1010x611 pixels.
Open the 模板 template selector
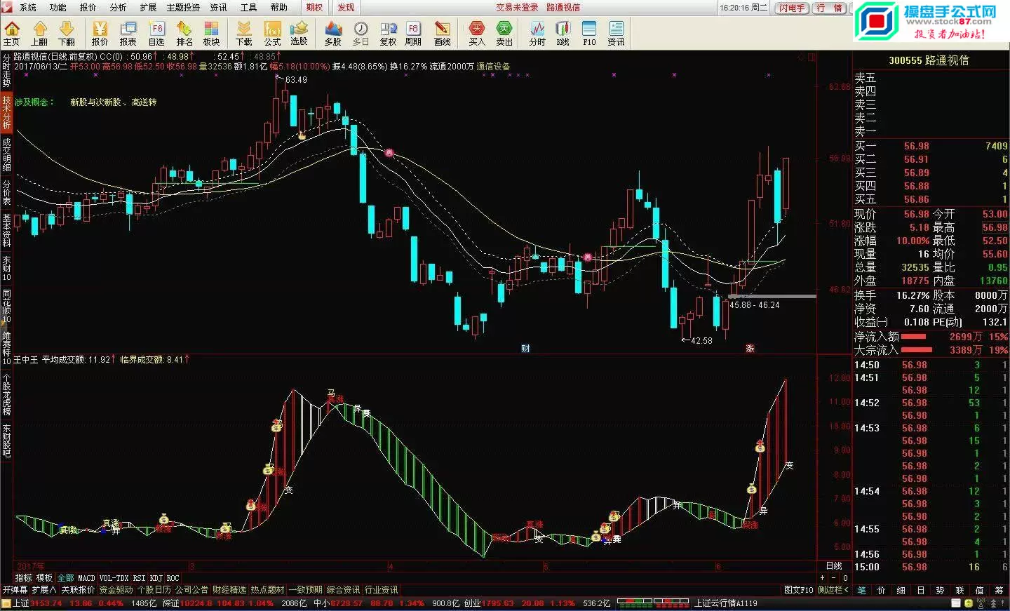coord(44,578)
